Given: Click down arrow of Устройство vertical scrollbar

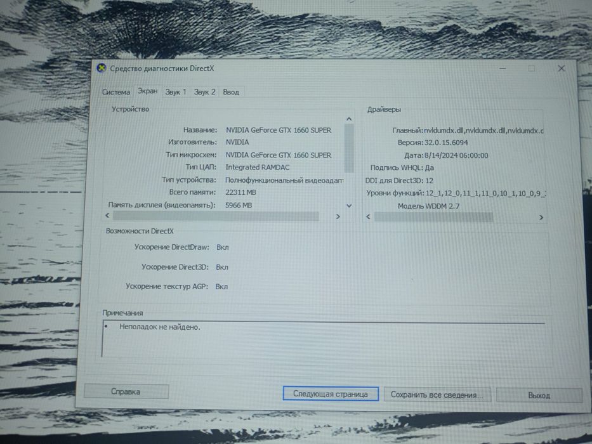Looking at the screenshot, I should point(349,206).
